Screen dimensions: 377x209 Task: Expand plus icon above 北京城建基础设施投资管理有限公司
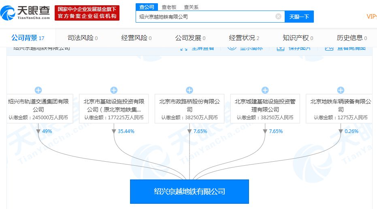pyautogui.click(x=265, y=90)
